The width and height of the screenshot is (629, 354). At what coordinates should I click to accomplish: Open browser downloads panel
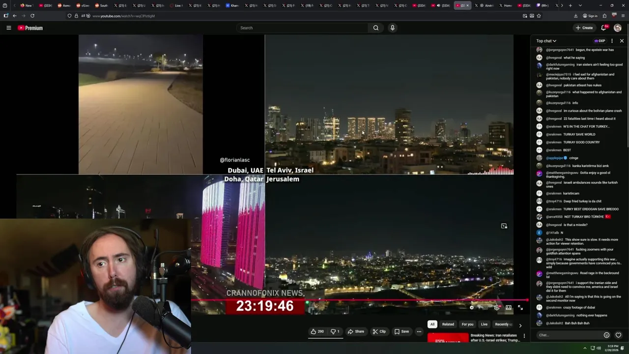[x=575, y=16]
